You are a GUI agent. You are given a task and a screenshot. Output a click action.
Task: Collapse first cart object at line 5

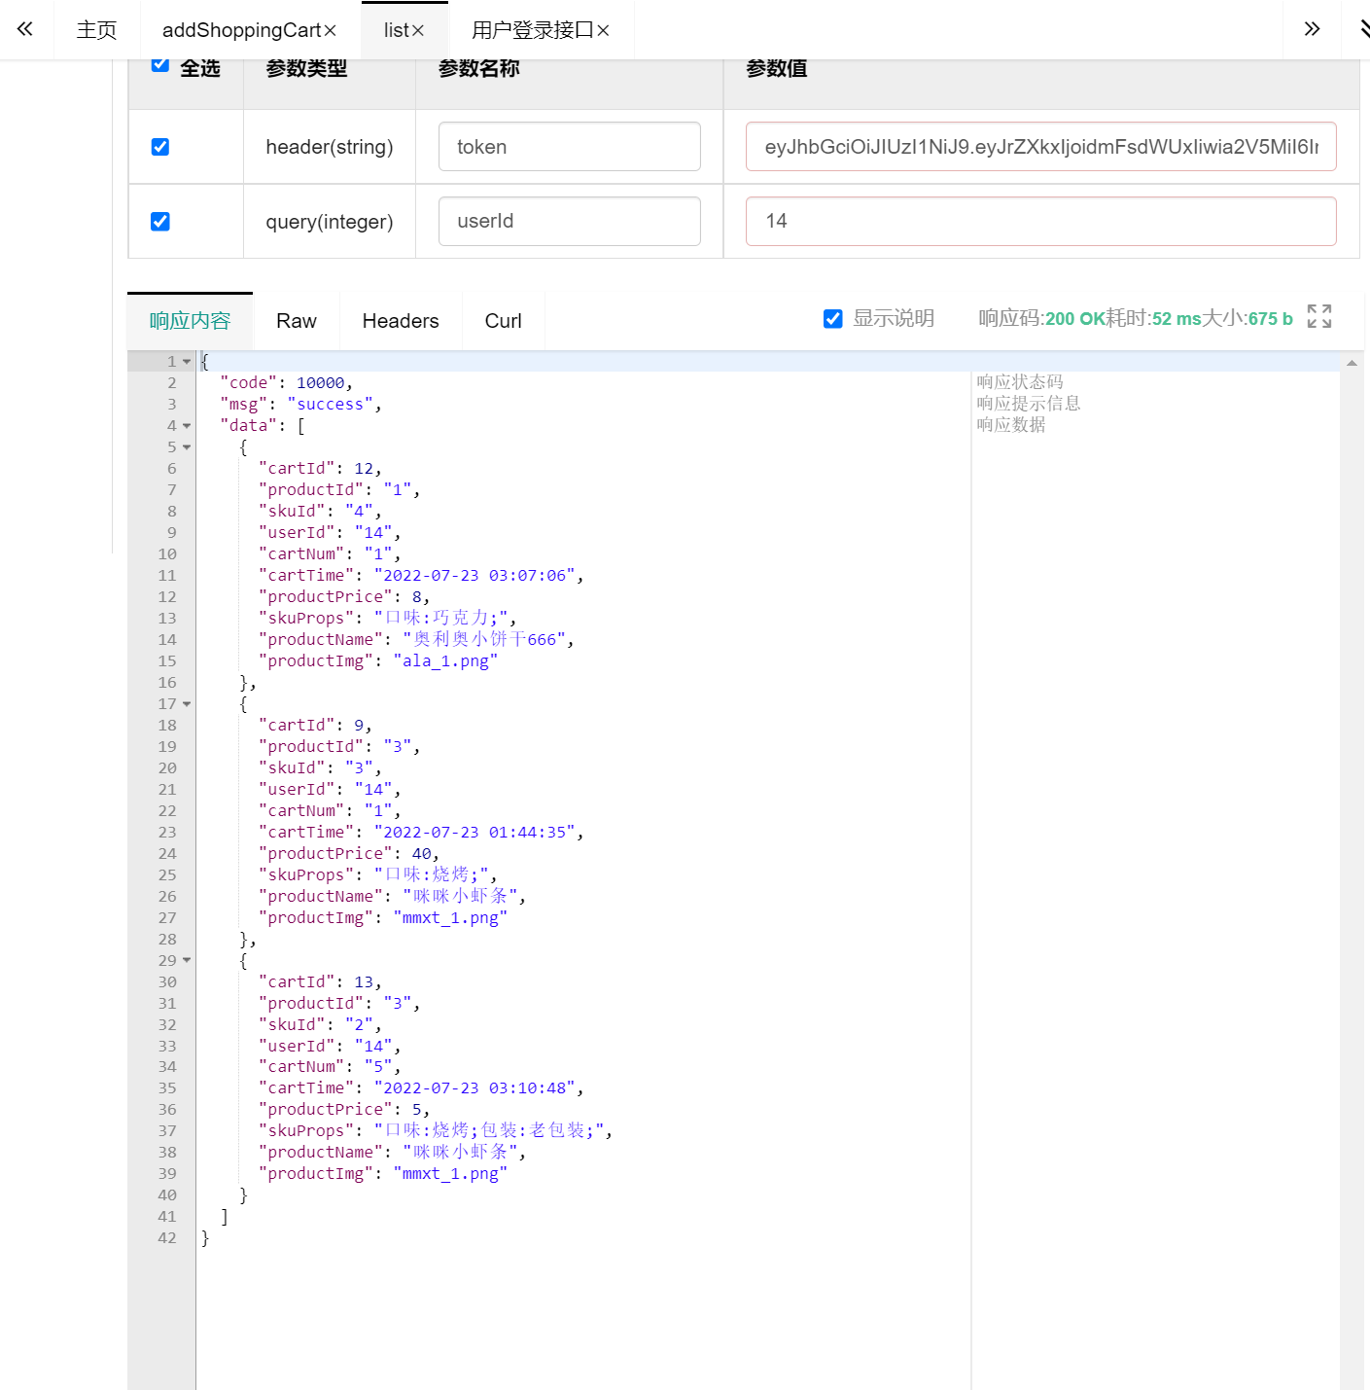(187, 447)
